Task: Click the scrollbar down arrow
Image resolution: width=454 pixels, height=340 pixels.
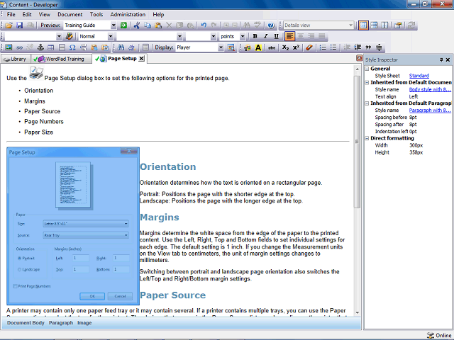Action: 357,312
